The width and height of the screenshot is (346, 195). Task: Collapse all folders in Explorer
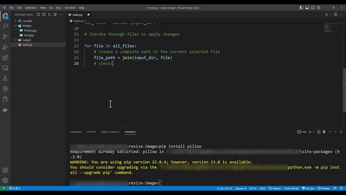[55, 15]
